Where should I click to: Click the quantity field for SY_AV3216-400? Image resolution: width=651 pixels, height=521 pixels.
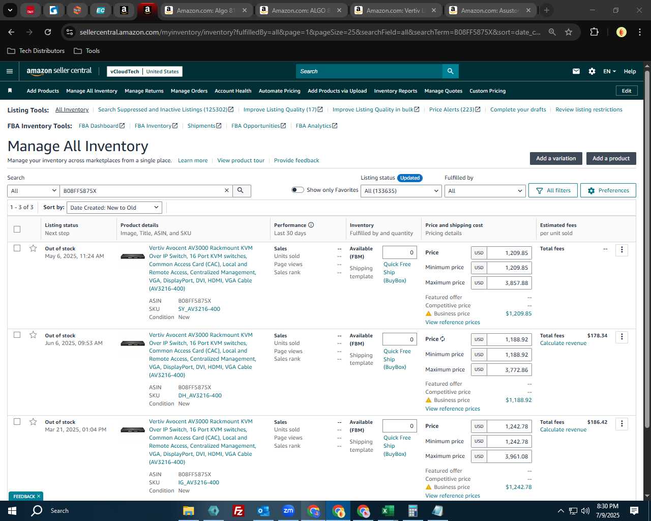click(x=400, y=252)
